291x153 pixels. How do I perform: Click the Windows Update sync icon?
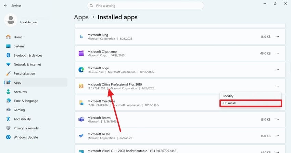[8, 137]
